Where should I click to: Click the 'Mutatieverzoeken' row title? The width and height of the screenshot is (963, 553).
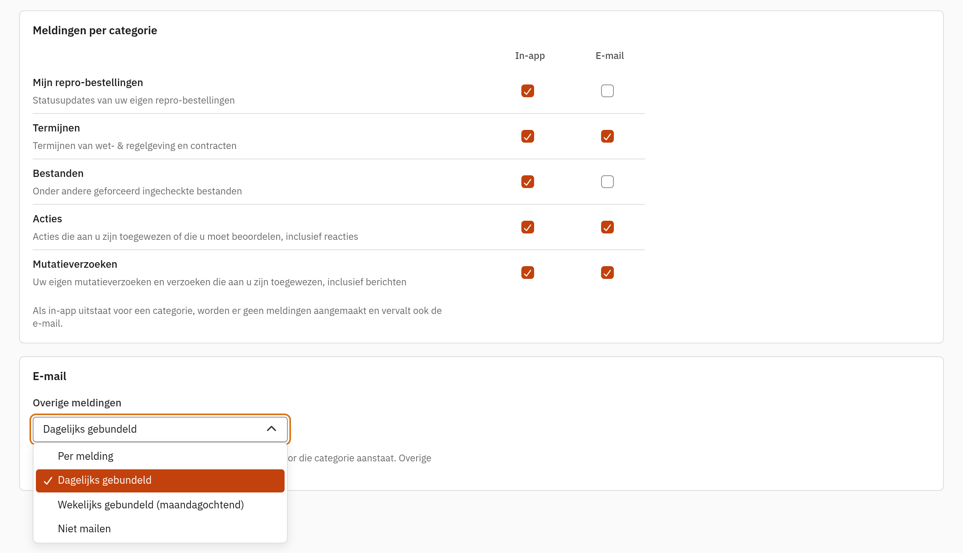point(75,264)
